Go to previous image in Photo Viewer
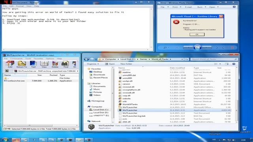253x142 pixels. point(188,47)
